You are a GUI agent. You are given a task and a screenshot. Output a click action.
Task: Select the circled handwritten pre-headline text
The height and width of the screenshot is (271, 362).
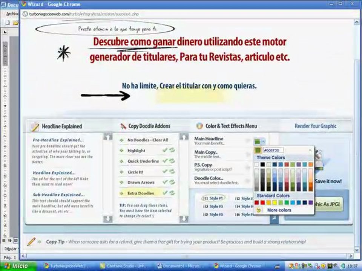tap(117, 29)
